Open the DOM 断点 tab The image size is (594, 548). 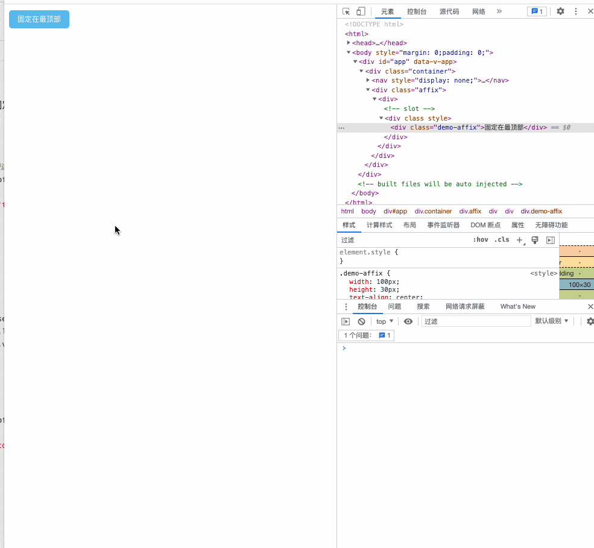tap(485, 225)
